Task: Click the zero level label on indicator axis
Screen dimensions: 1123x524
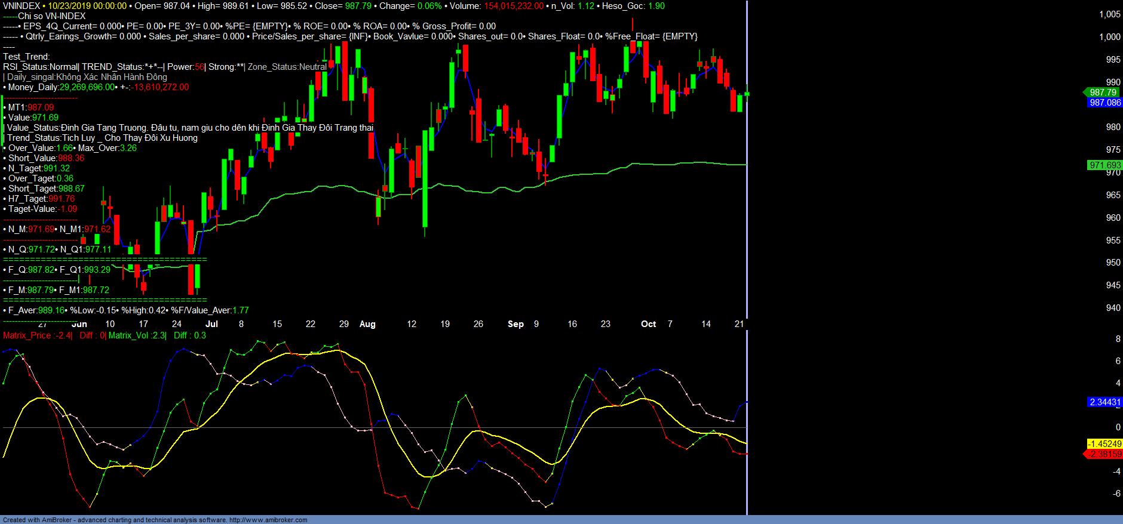Action: point(1118,427)
